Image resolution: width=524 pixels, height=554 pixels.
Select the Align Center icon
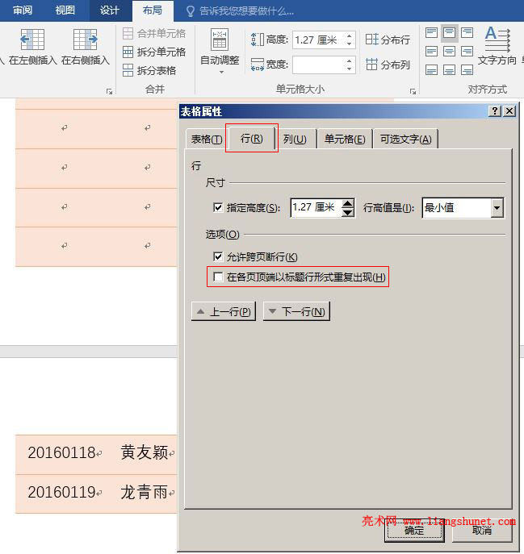coord(450,52)
